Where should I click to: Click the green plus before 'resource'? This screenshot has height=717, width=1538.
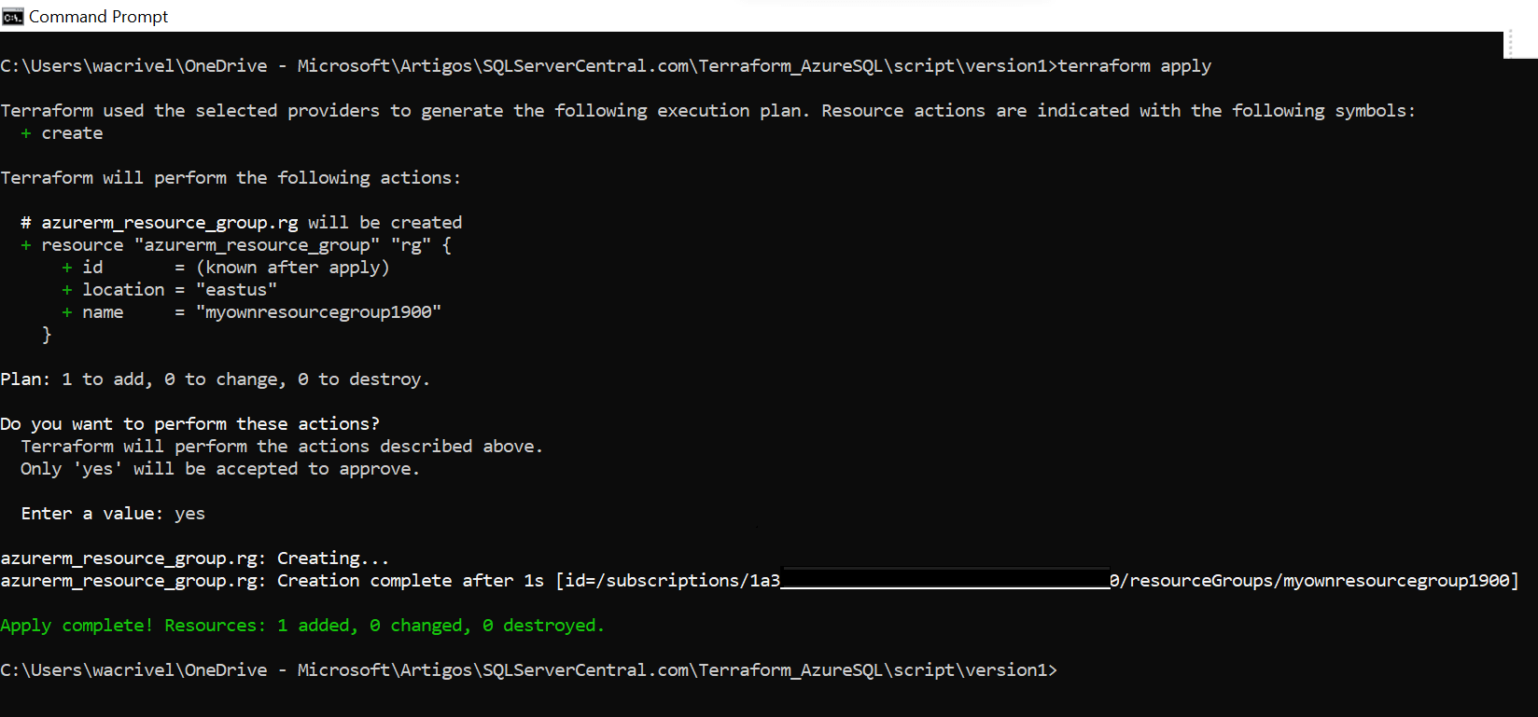(26, 245)
